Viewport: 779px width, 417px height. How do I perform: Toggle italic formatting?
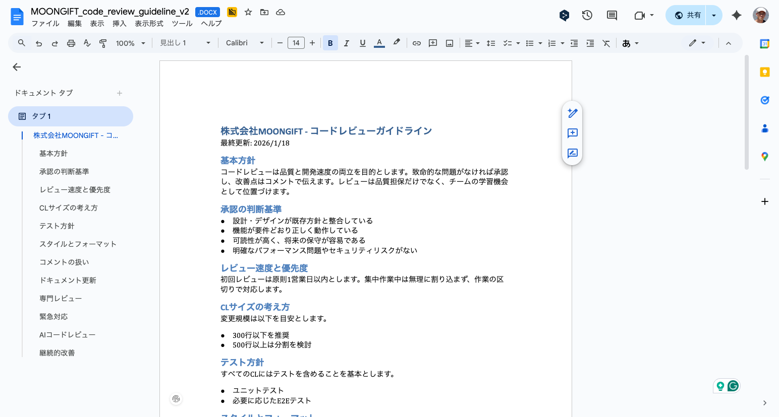coord(346,43)
